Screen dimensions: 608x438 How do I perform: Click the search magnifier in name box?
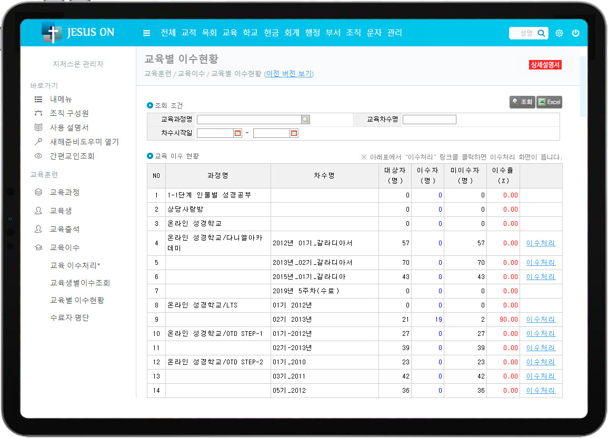(x=541, y=33)
